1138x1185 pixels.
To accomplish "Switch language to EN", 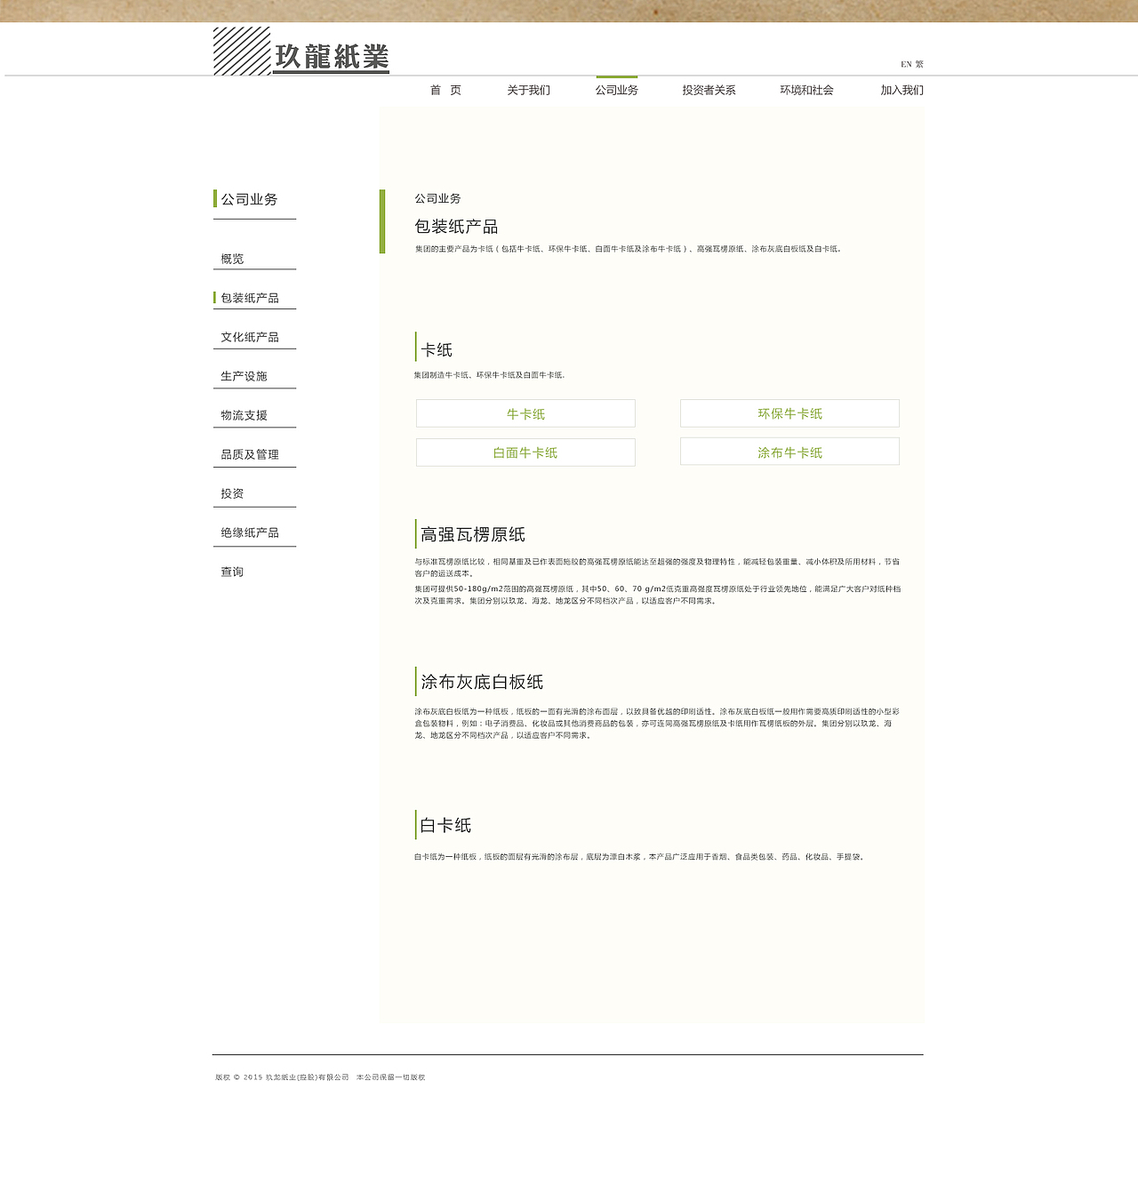I will click(906, 64).
